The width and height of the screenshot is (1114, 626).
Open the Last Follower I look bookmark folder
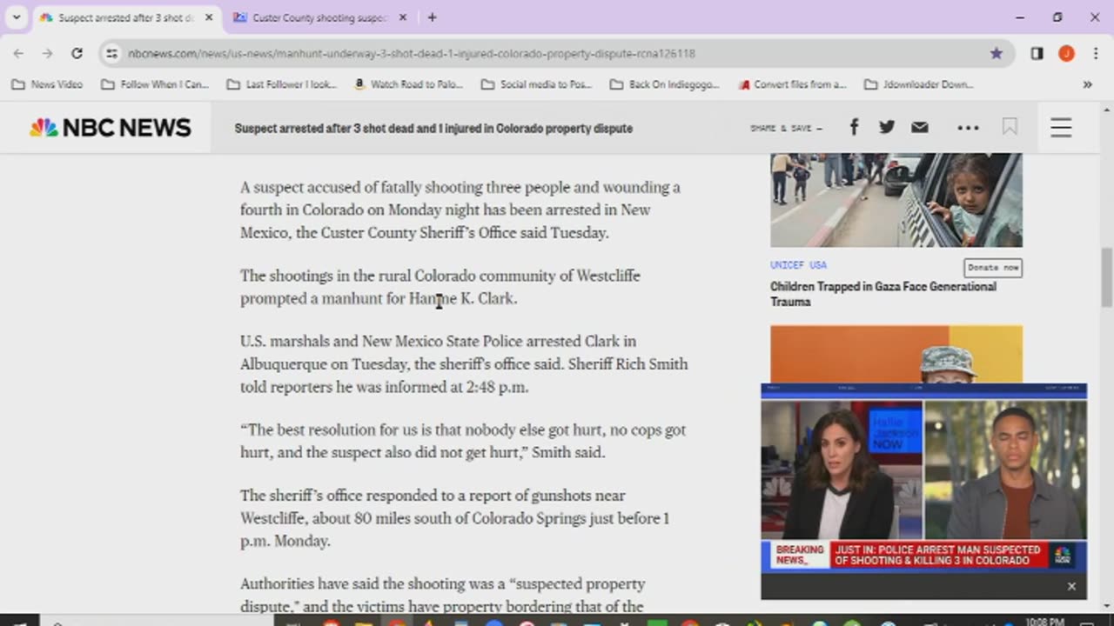pyautogui.click(x=281, y=84)
